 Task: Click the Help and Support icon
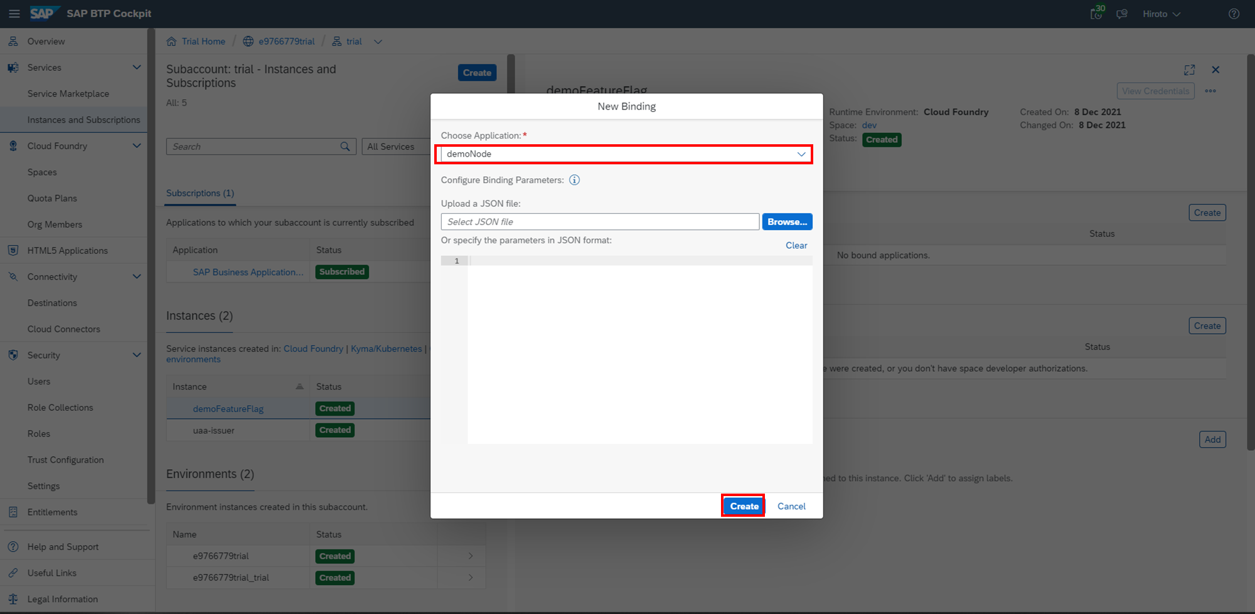click(13, 547)
